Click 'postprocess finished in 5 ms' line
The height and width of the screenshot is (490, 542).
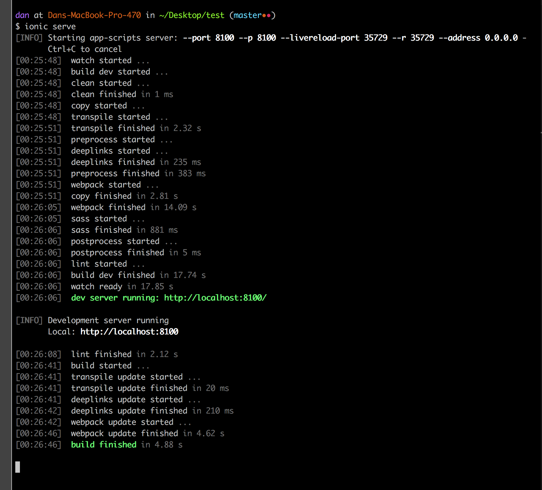click(136, 253)
